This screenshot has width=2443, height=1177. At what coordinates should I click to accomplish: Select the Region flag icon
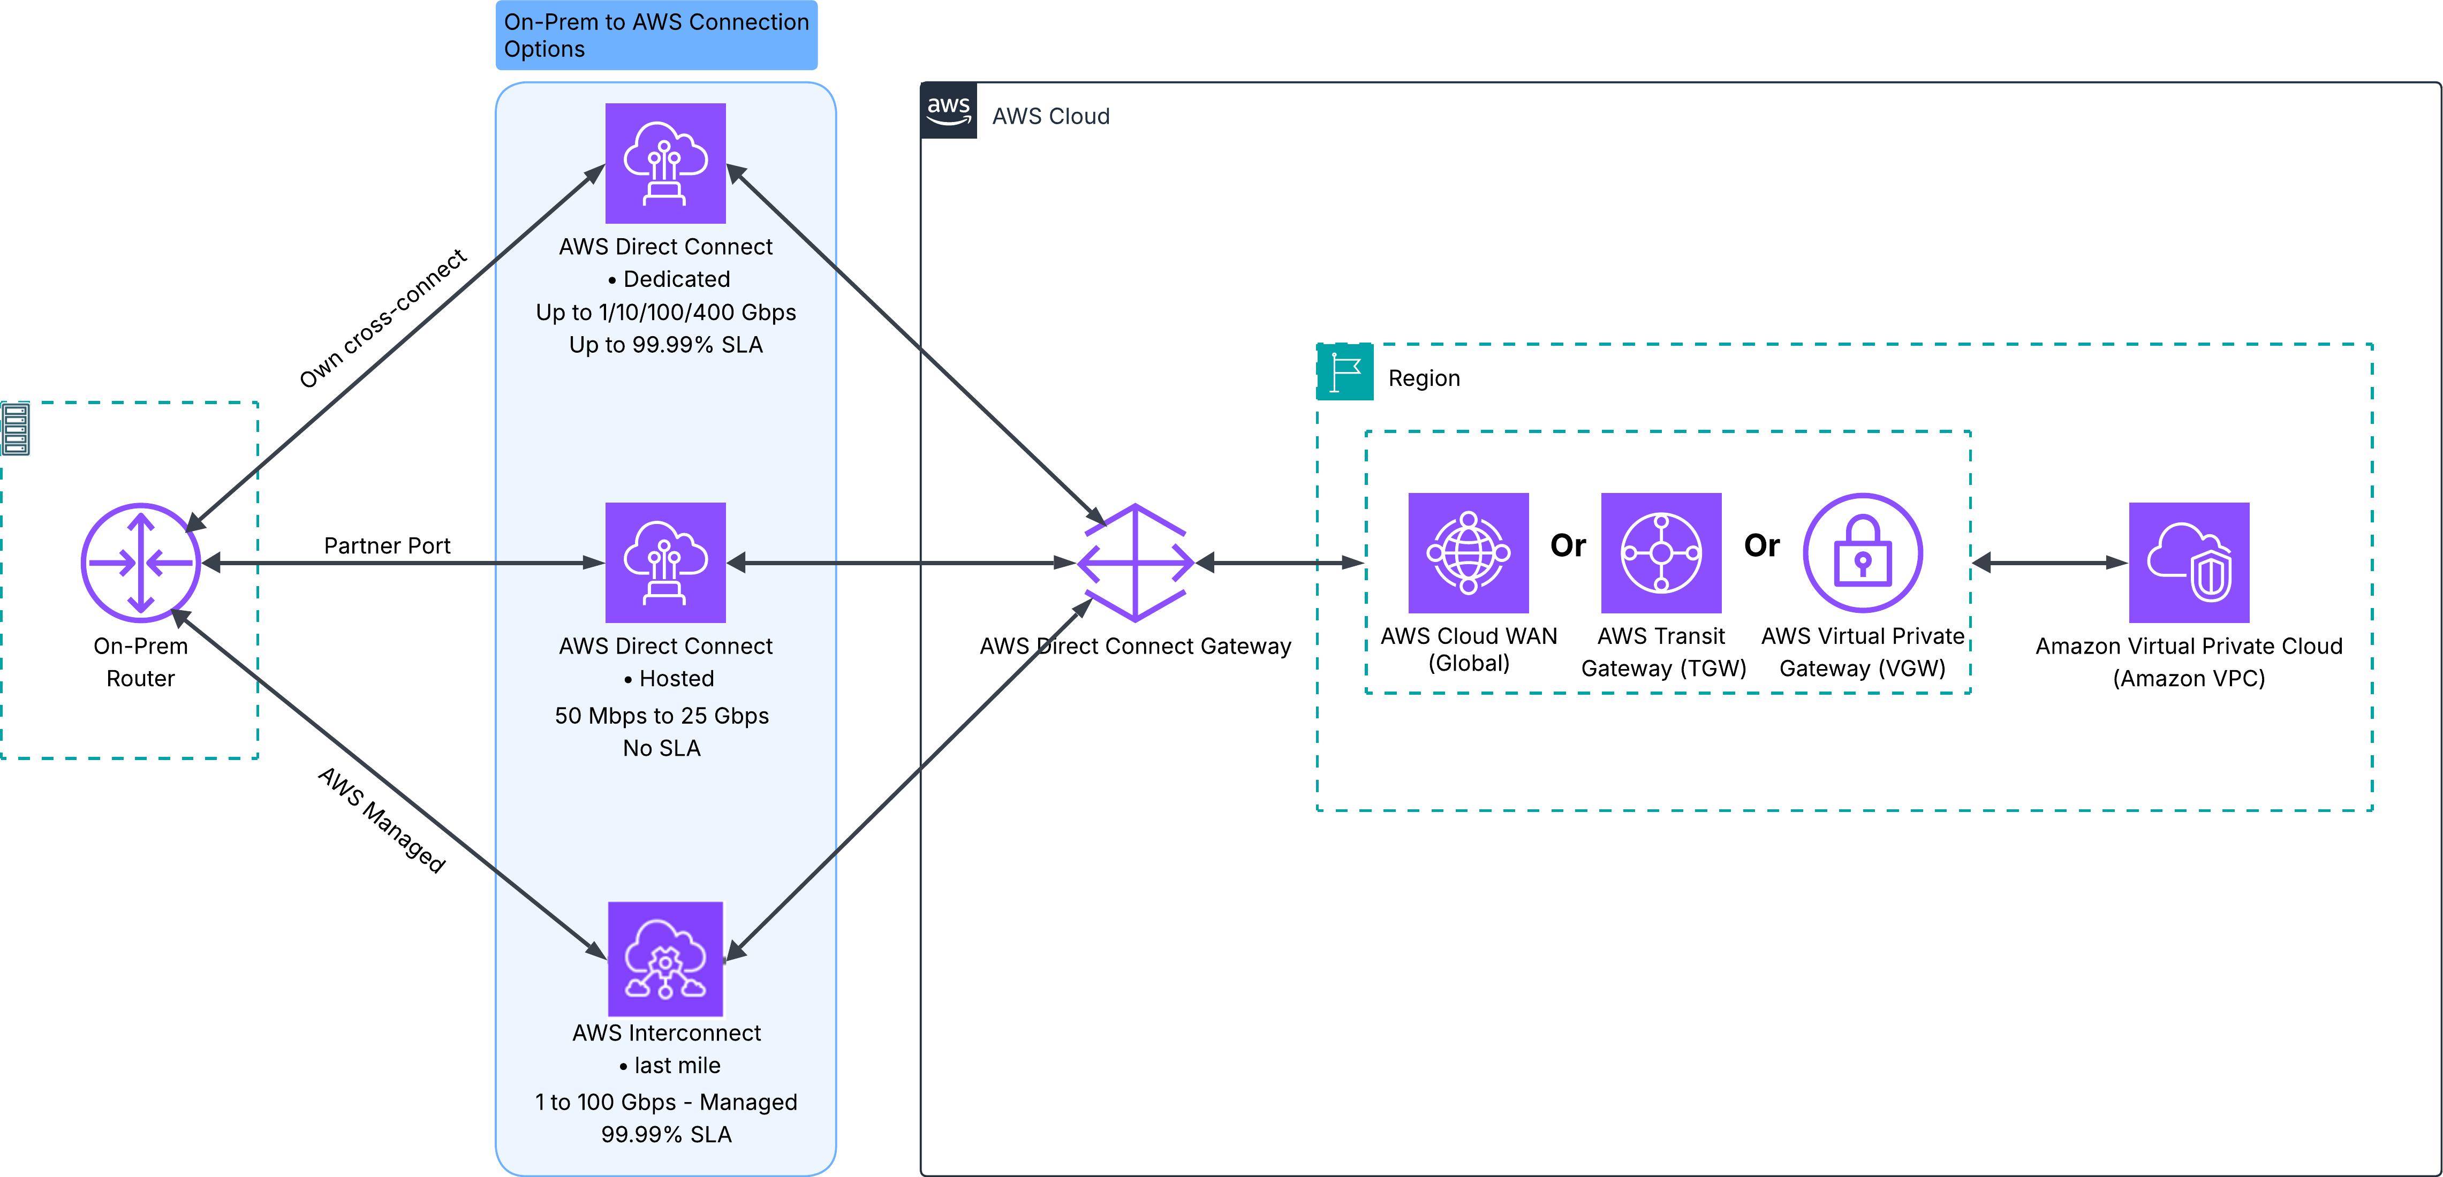[1345, 372]
